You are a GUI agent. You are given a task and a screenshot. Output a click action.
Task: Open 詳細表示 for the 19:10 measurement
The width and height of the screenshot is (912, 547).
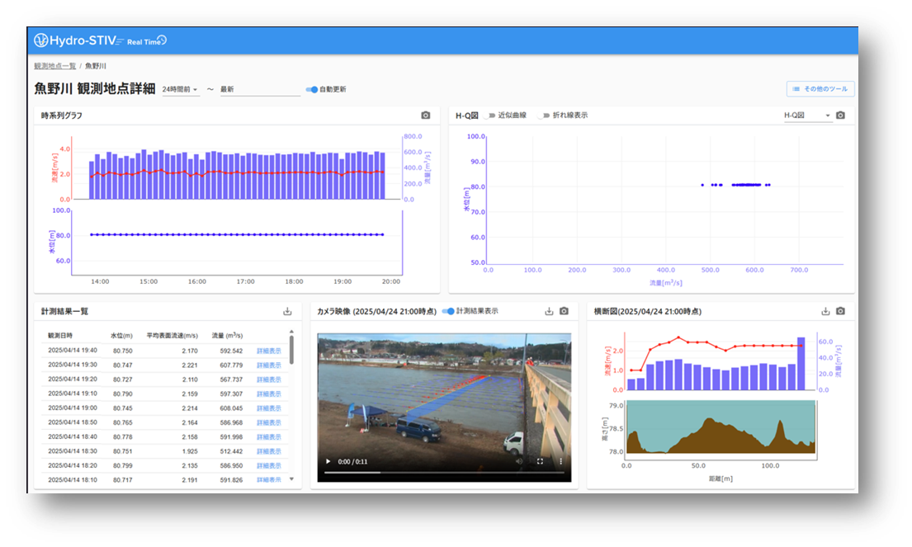(269, 394)
